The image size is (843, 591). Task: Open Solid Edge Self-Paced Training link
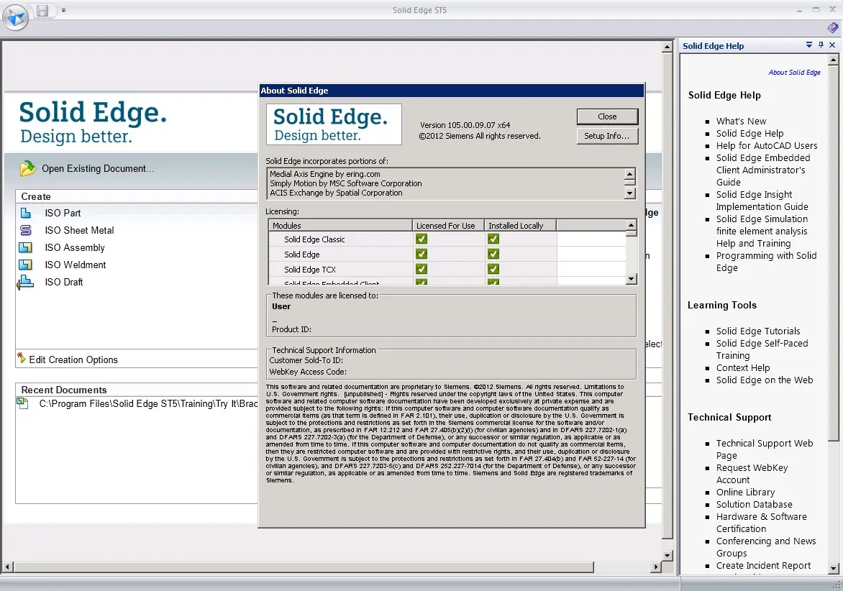tap(762, 349)
